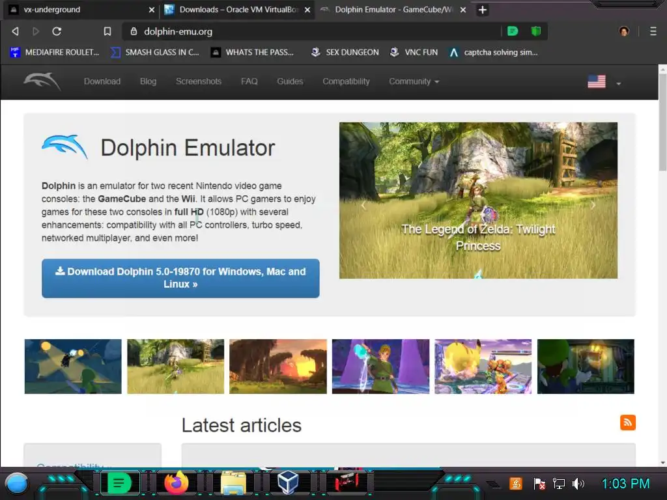Open captcha solving sim... bookmark
The width and height of the screenshot is (667, 500).
494,52
